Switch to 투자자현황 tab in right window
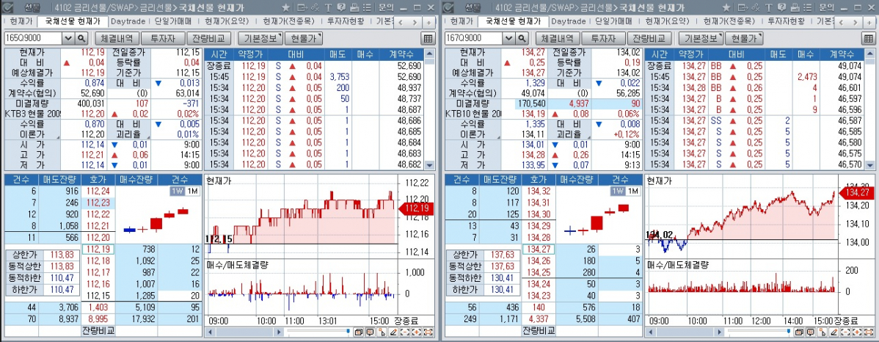The image size is (879, 342). click(x=785, y=21)
